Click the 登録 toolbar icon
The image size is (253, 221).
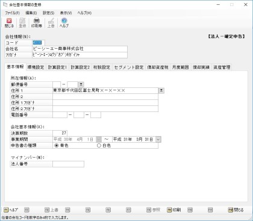pyautogui.click(x=22, y=23)
